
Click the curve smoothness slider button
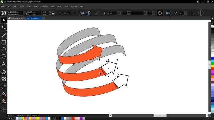[x=186, y=13]
